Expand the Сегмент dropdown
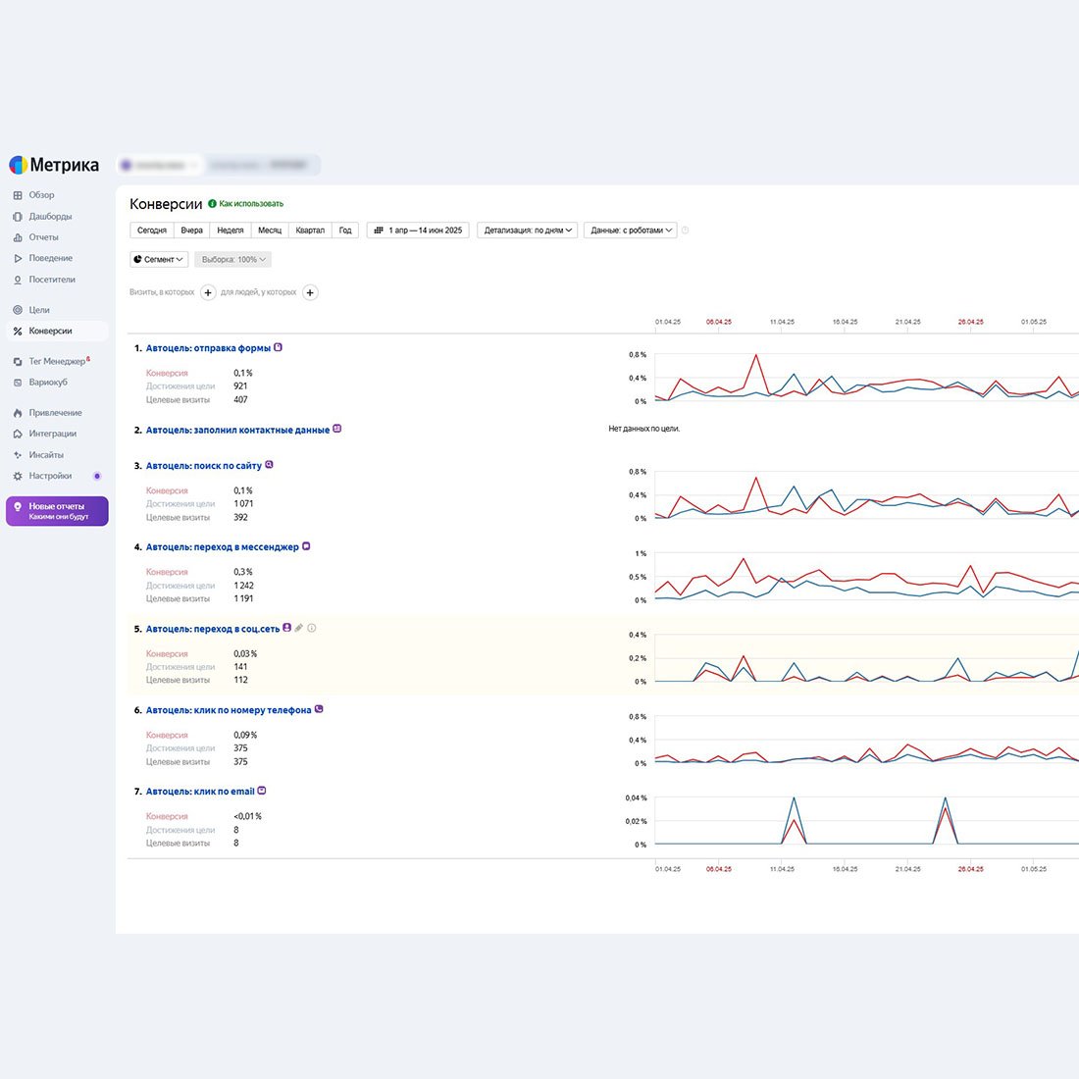The width and height of the screenshot is (1079, 1079). tap(159, 260)
